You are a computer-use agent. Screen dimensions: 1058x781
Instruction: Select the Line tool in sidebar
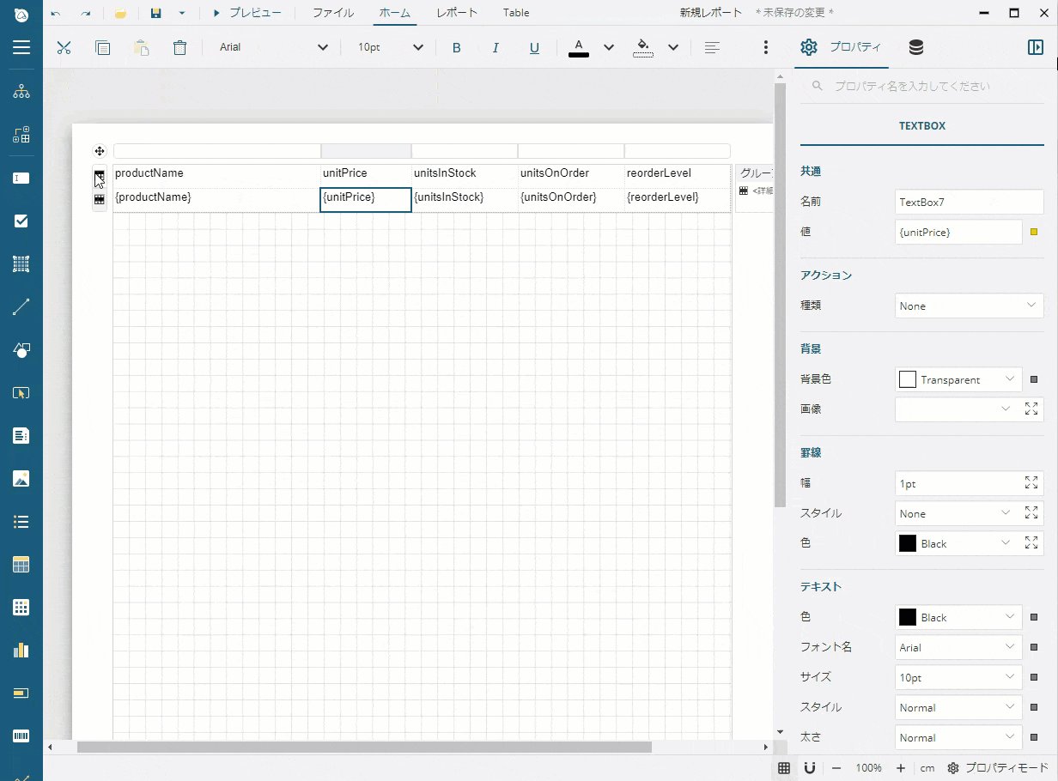(21, 307)
